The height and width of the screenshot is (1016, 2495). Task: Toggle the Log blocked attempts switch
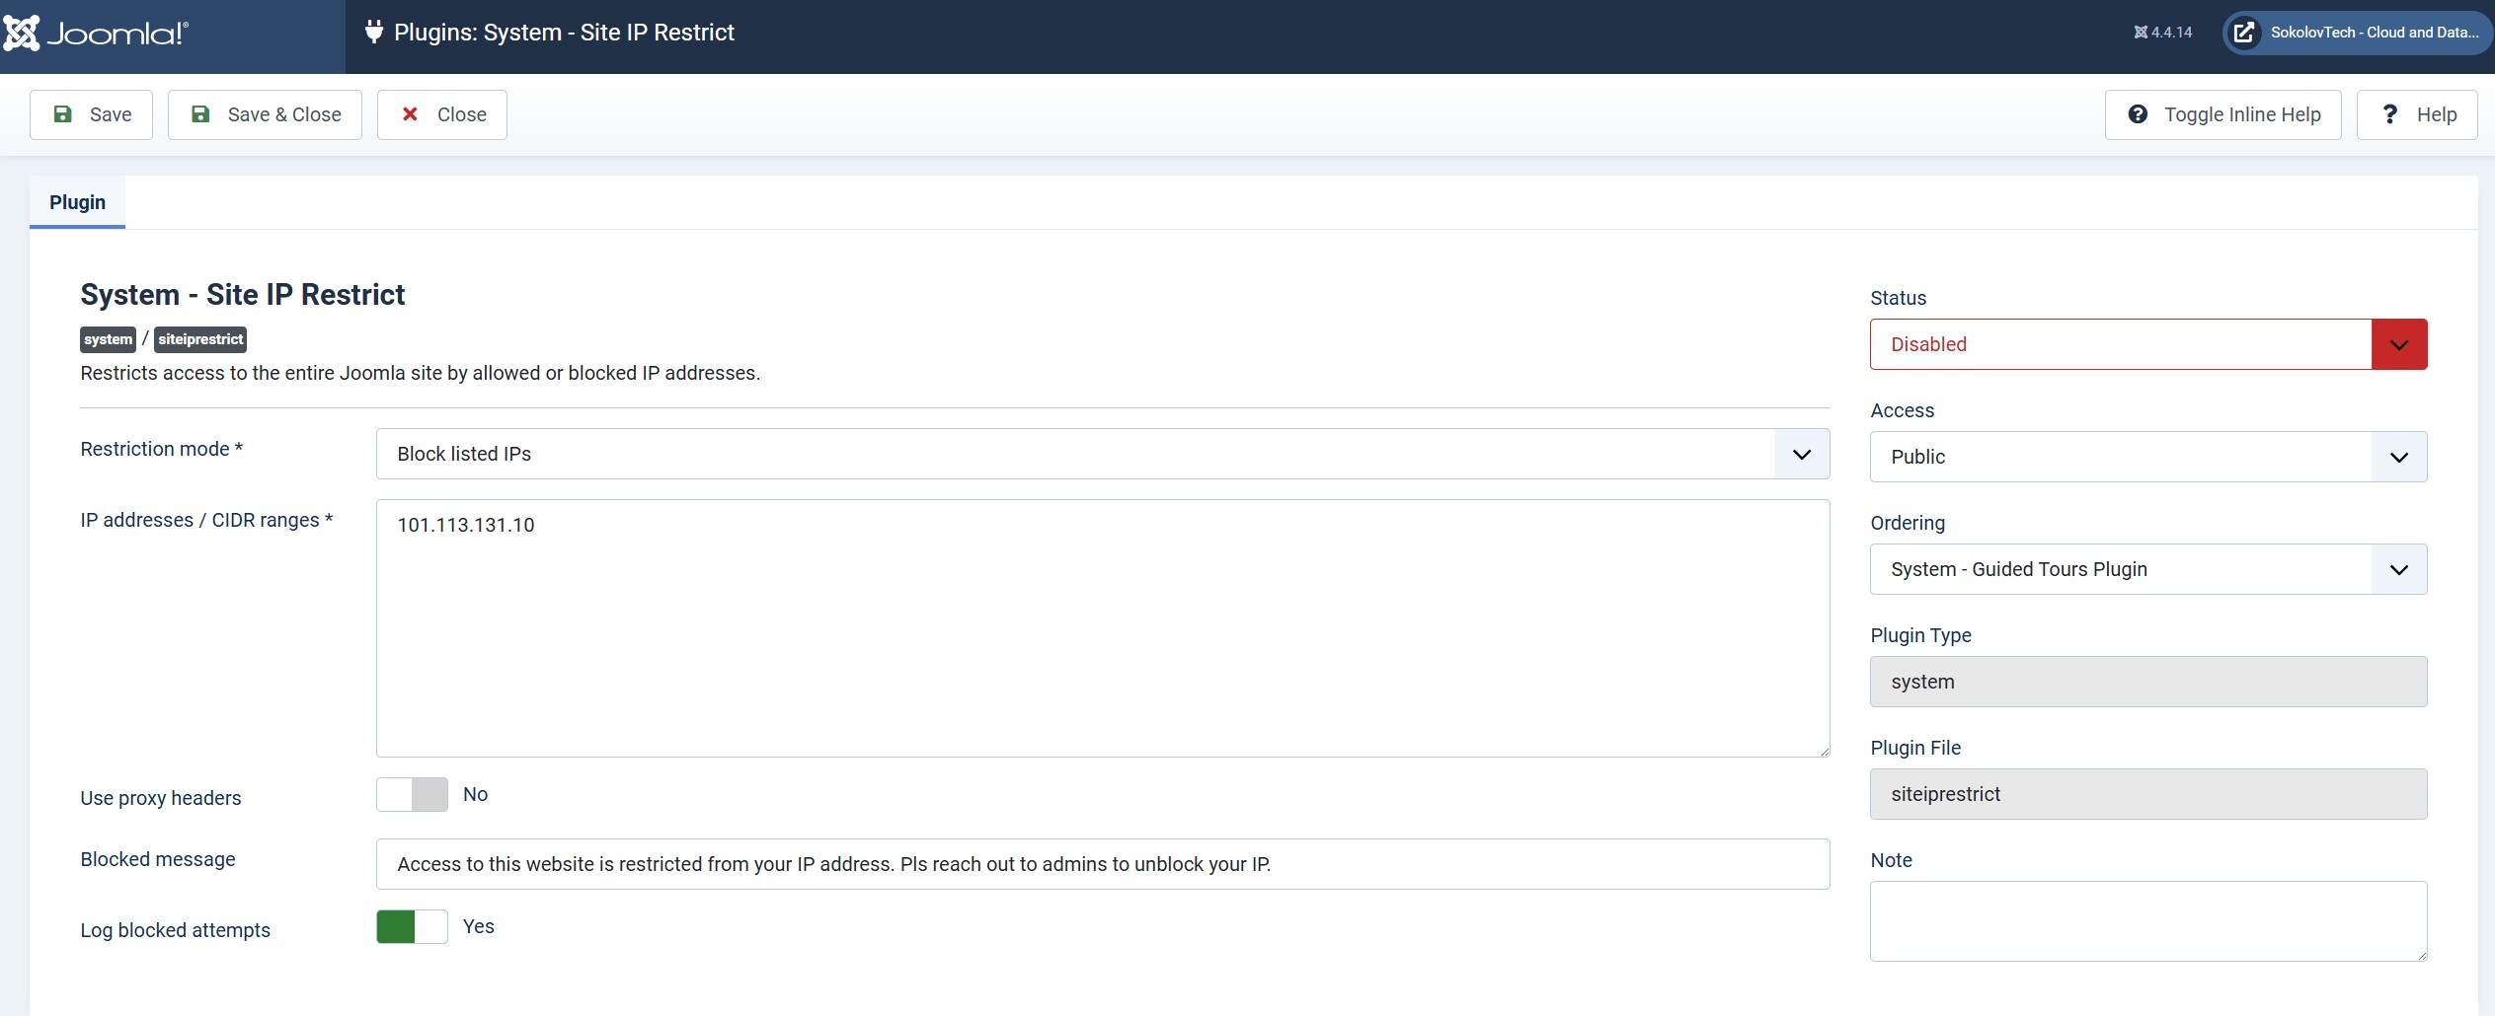pos(412,926)
